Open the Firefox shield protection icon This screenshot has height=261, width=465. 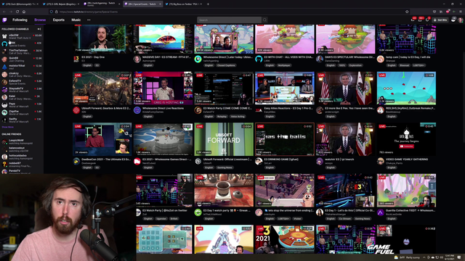click(x=52, y=12)
